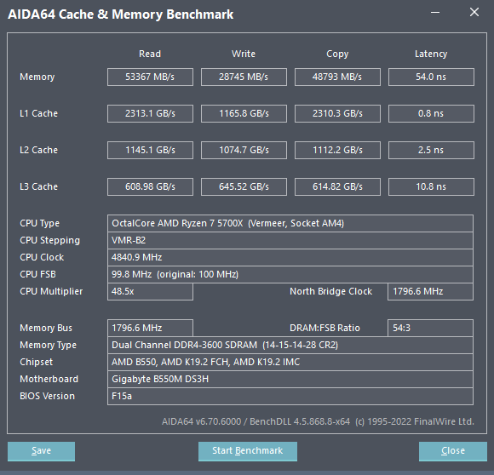This screenshot has width=494, height=475.
Task: Minimize the AIDA64 benchmark window
Action: 435,13
